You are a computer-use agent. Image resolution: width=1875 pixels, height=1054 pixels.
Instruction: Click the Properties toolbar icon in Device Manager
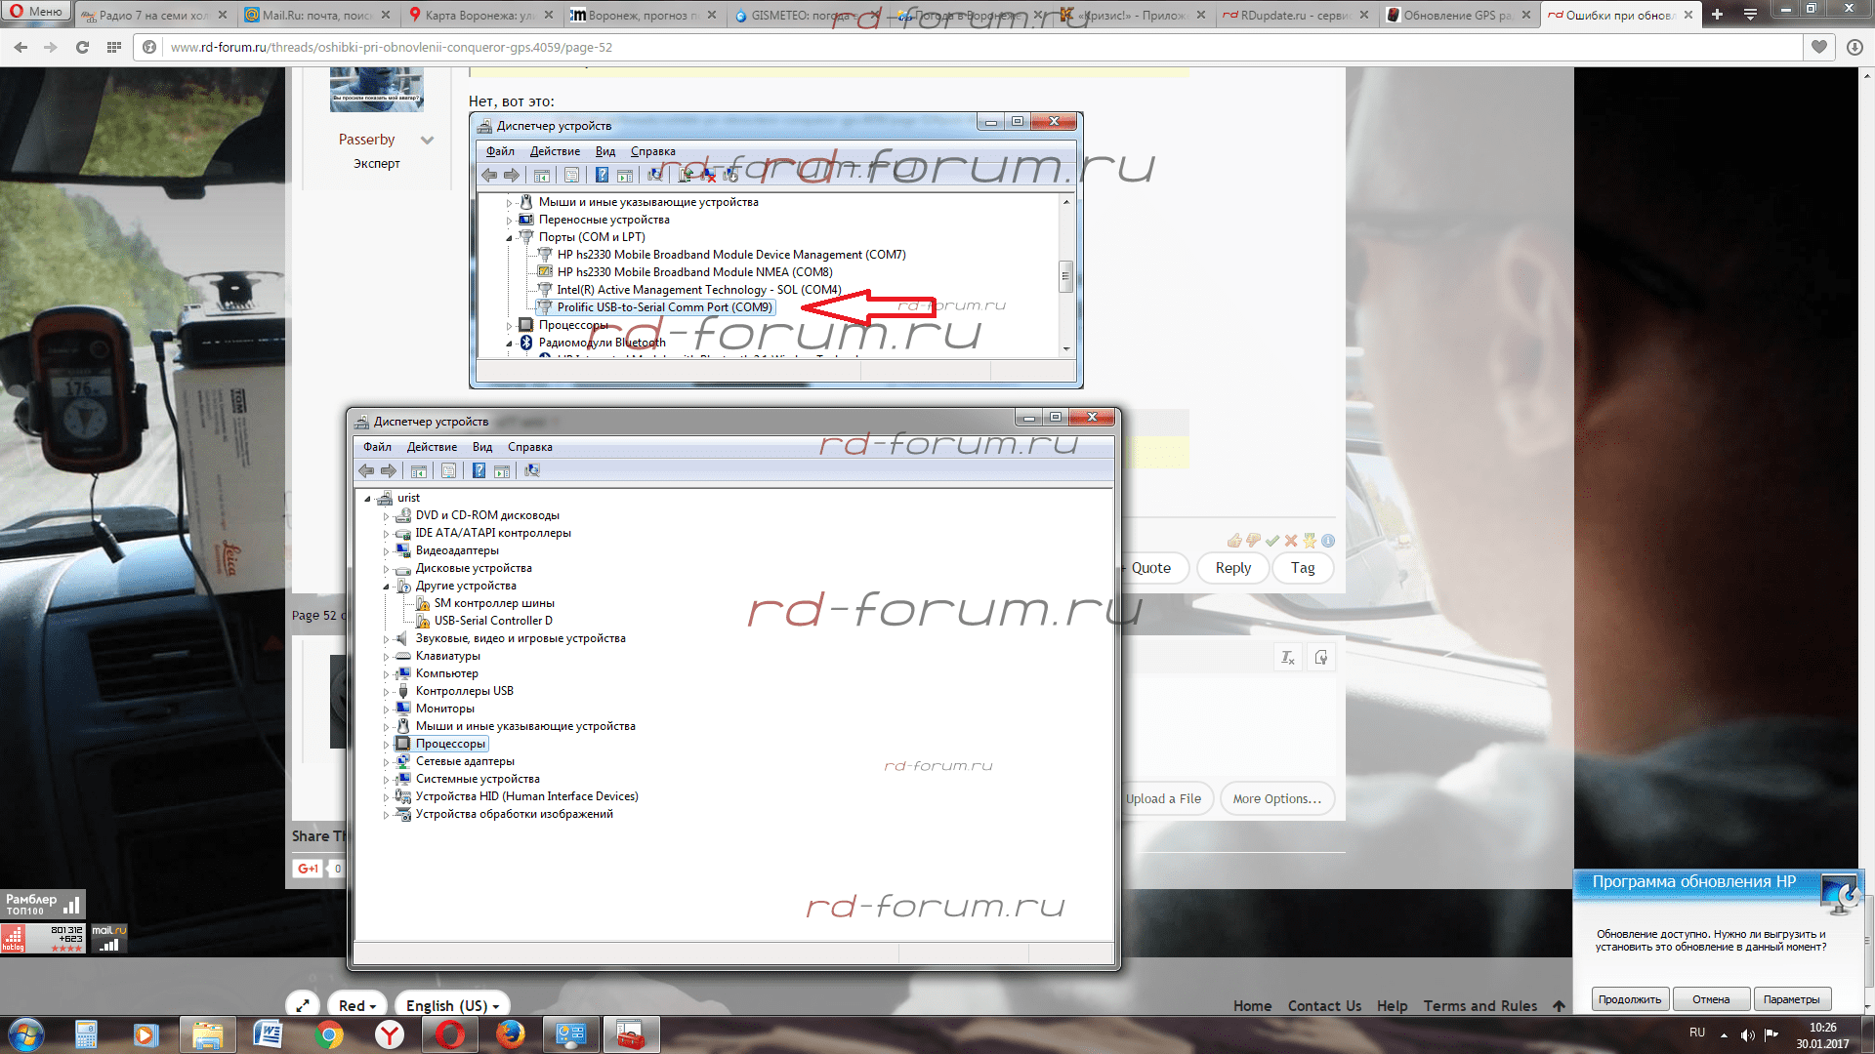click(x=448, y=471)
